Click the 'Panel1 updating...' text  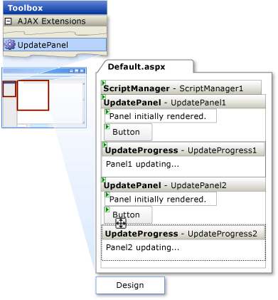coord(142,164)
